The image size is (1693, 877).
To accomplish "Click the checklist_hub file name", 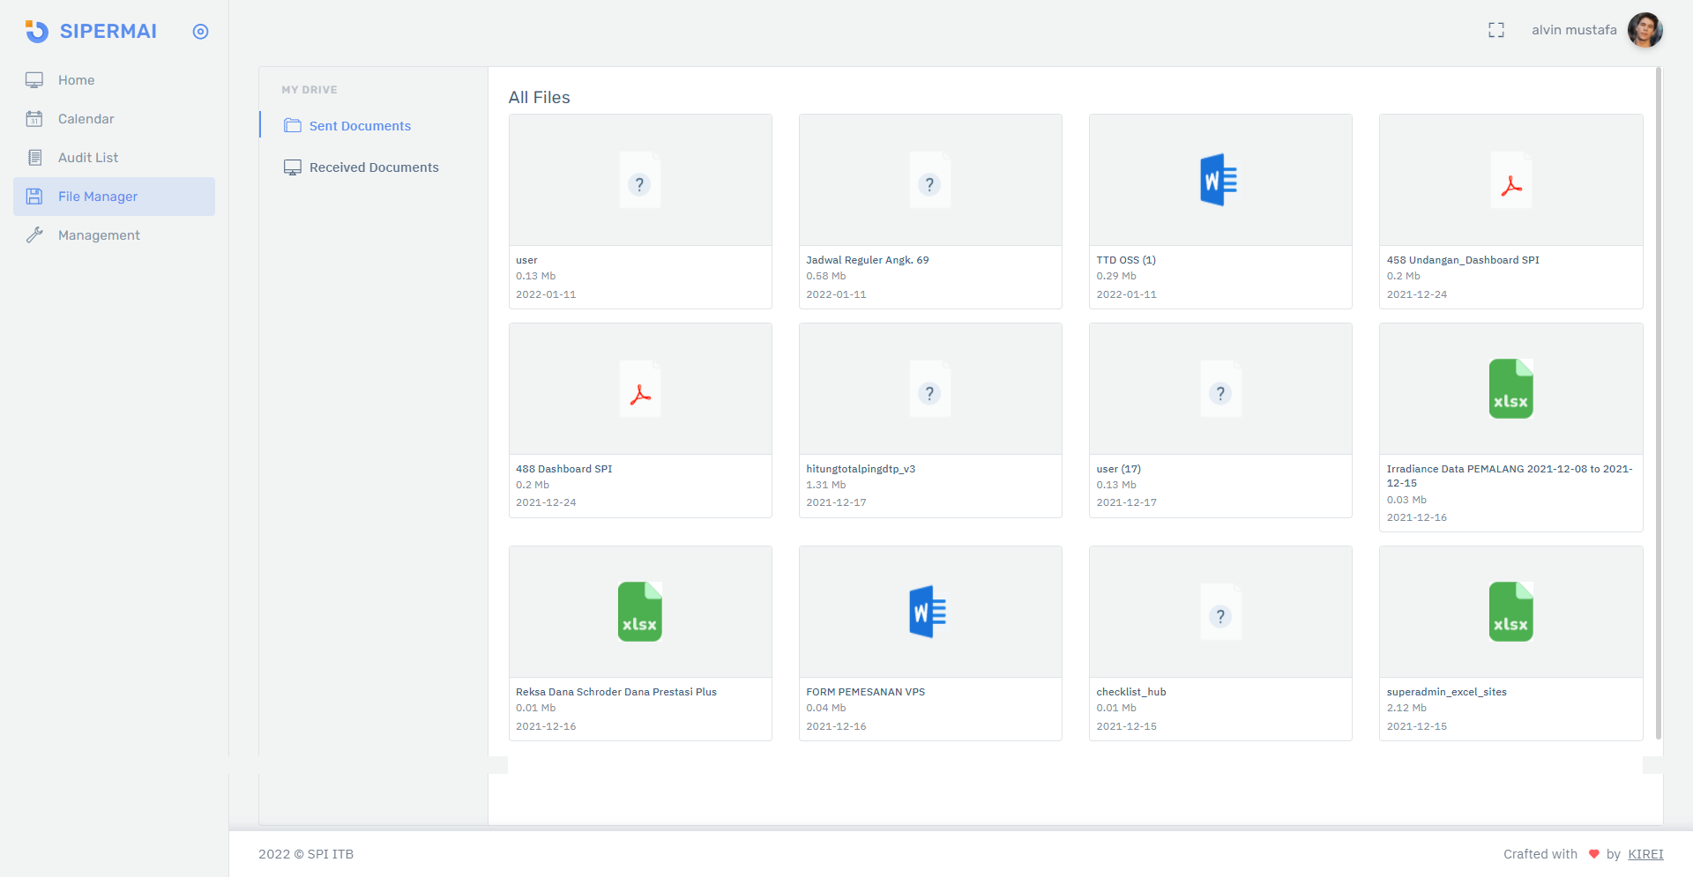I will (1131, 692).
